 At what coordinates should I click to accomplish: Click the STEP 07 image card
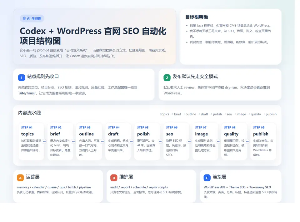[x=205, y=141]
